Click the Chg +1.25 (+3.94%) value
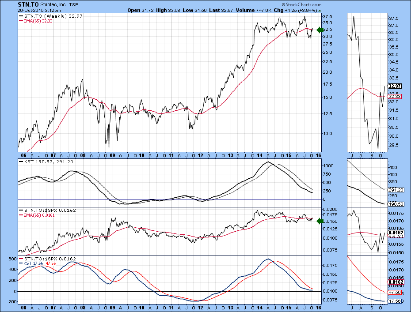The image size is (411, 312). pyautogui.click(x=295, y=10)
